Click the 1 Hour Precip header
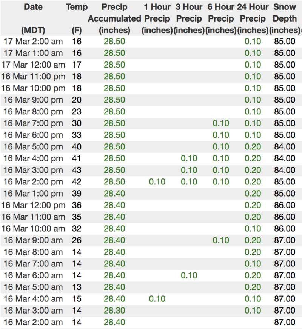Image resolution: width=302 pixels, height=329 pixels. click(157, 18)
